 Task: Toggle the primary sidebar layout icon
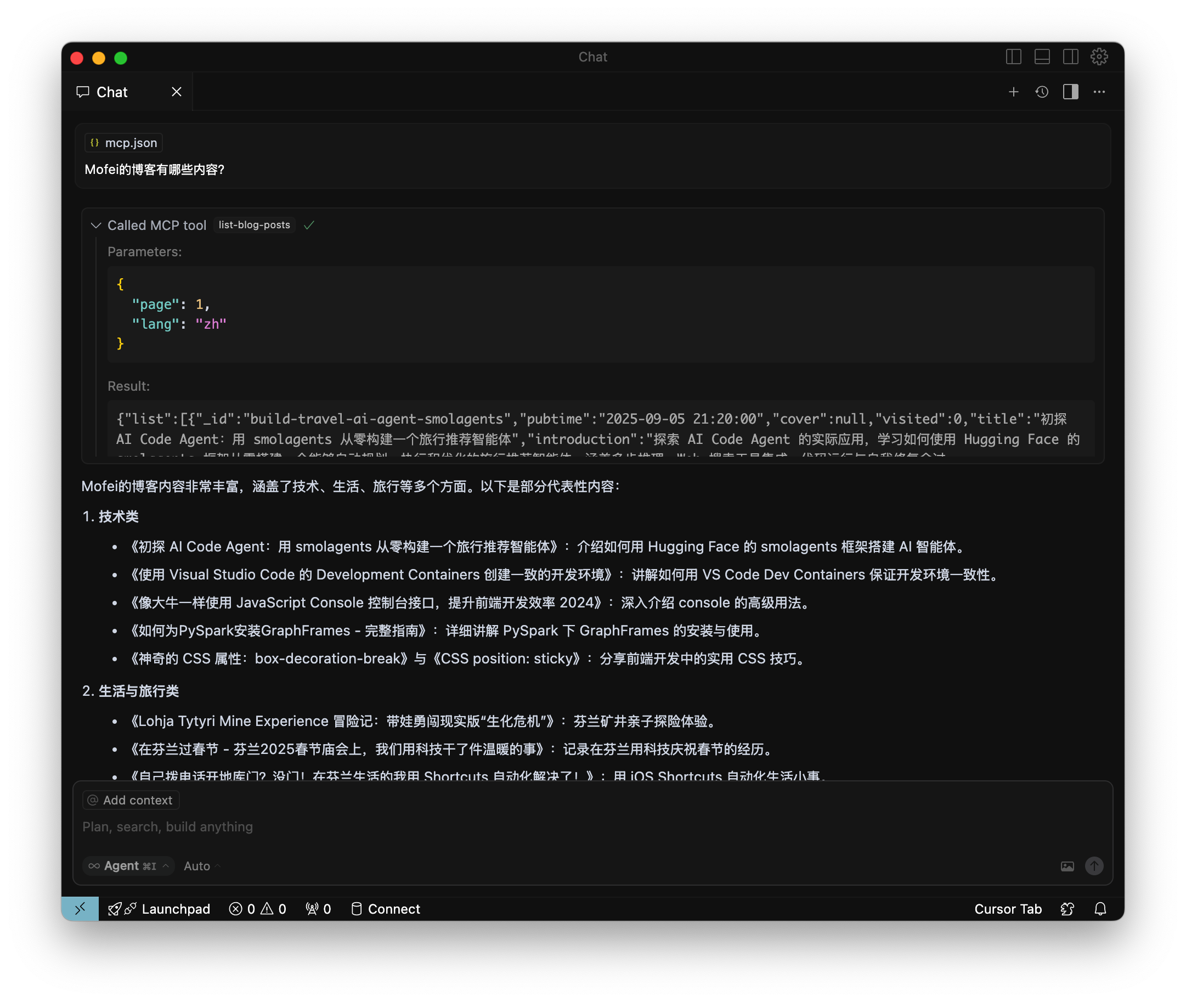(x=1013, y=57)
